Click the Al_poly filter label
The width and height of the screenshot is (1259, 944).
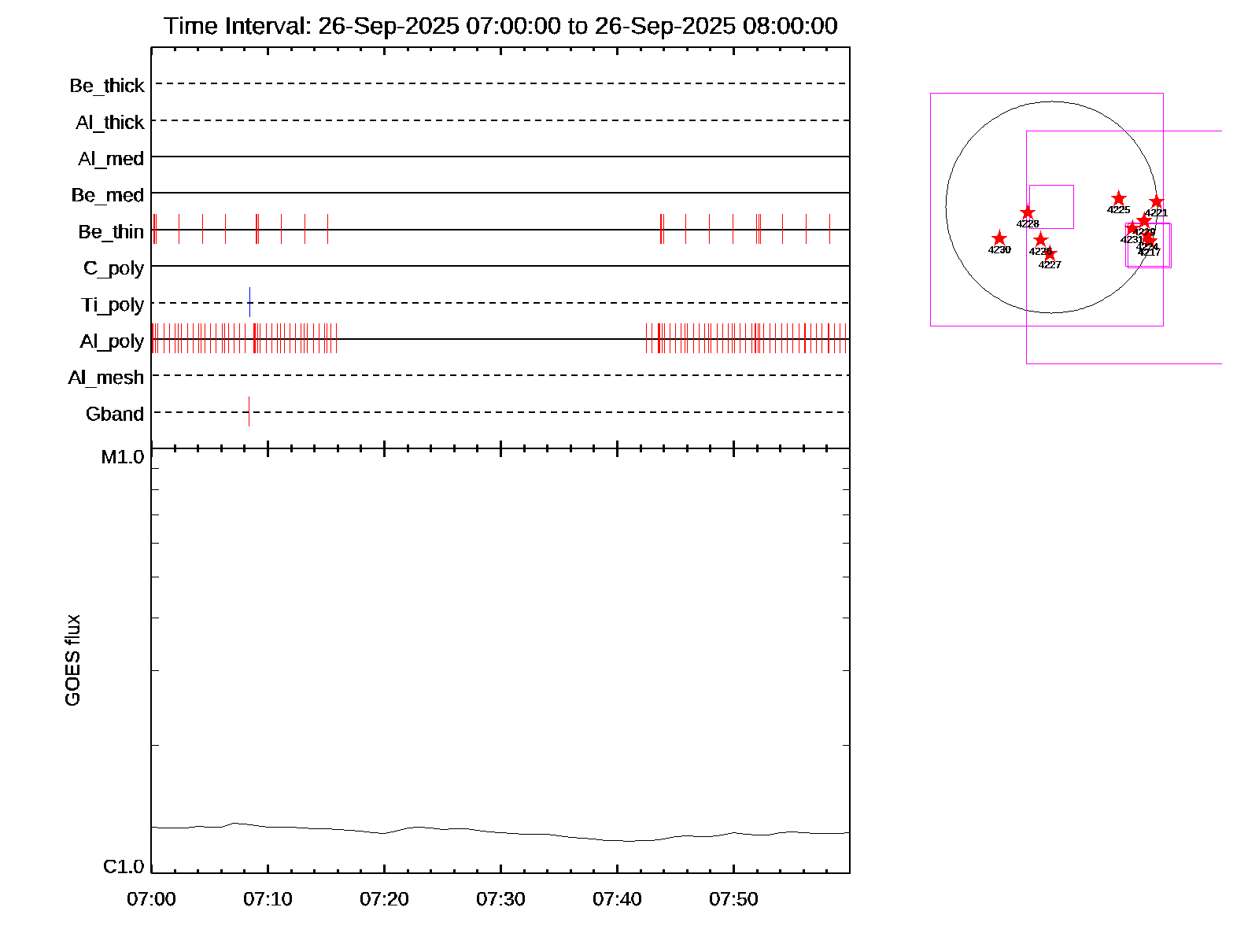(112, 341)
